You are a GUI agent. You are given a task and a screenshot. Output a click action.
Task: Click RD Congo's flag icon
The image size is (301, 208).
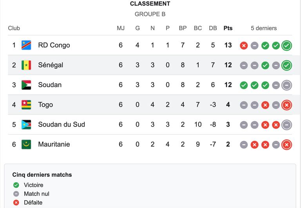click(26, 45)
